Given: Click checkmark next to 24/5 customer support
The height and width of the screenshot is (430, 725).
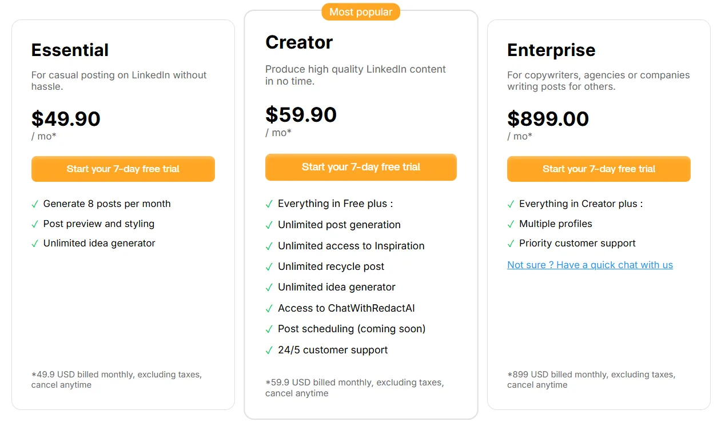Looking at the screenshot, I should pos(269,351).
